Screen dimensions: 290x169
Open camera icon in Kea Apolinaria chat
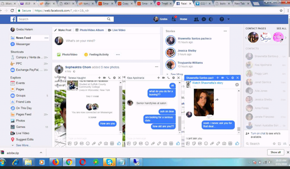tap(165, 143)
